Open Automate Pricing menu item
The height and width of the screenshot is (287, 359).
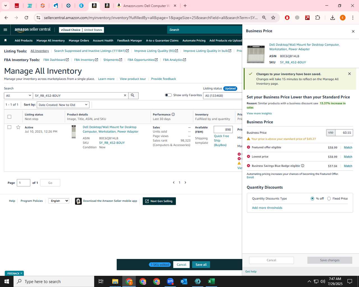click(x=194, y=40)
